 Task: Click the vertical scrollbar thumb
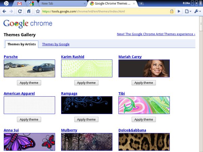201,24
